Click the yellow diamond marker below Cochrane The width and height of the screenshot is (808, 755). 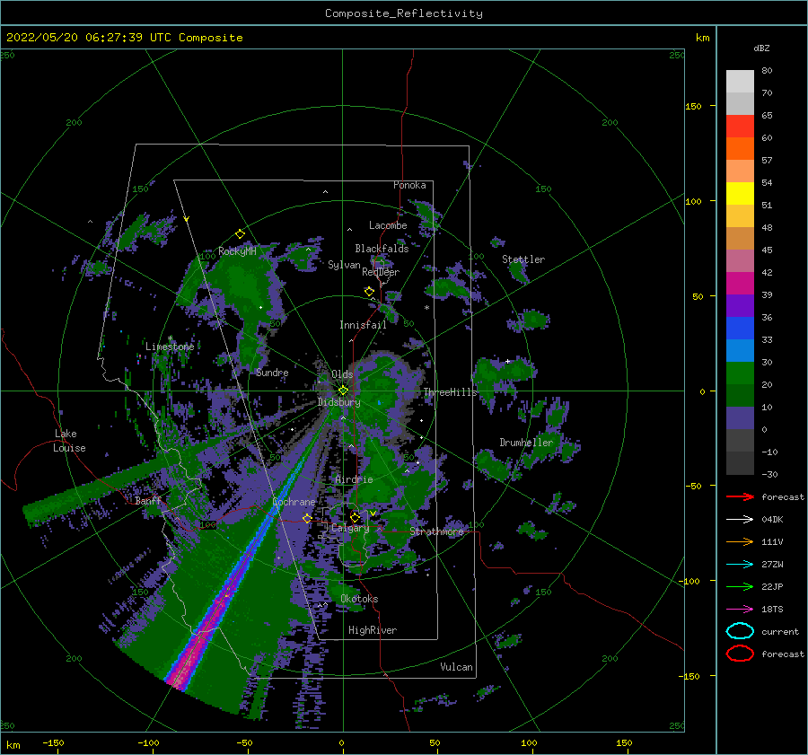(307, 518)
